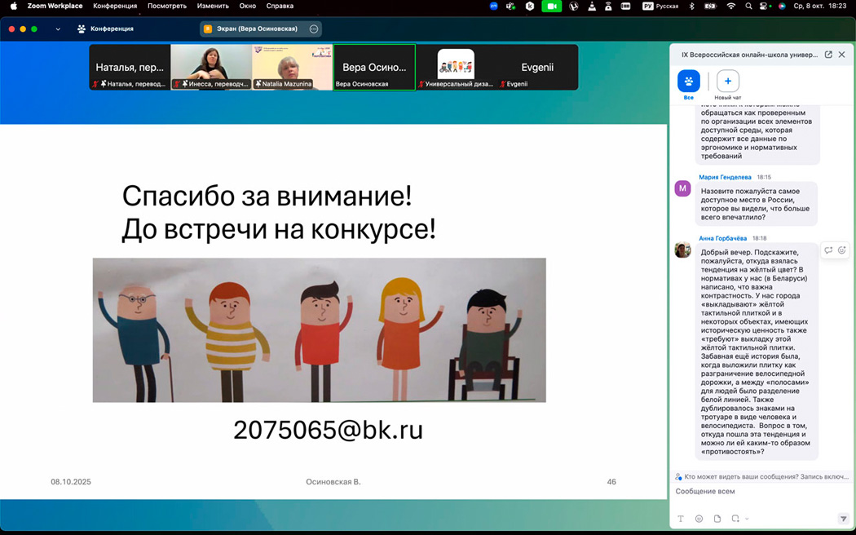
Task: Open the dropdown chevron next to window controls
Action: click(58, 29)
